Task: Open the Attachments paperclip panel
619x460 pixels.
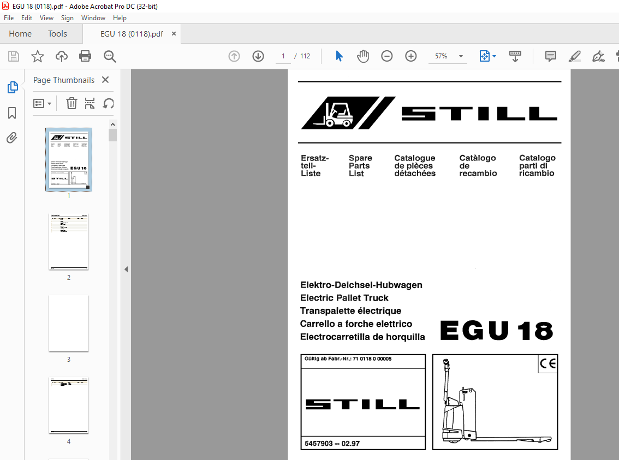Action: (12, 138)
